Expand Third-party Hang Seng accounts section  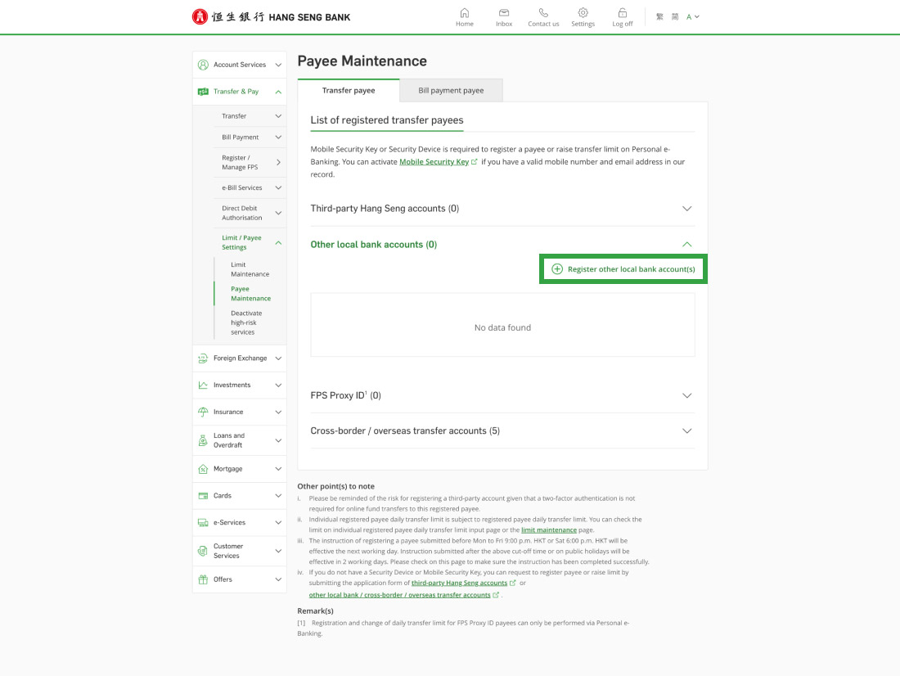coord(686,209)
